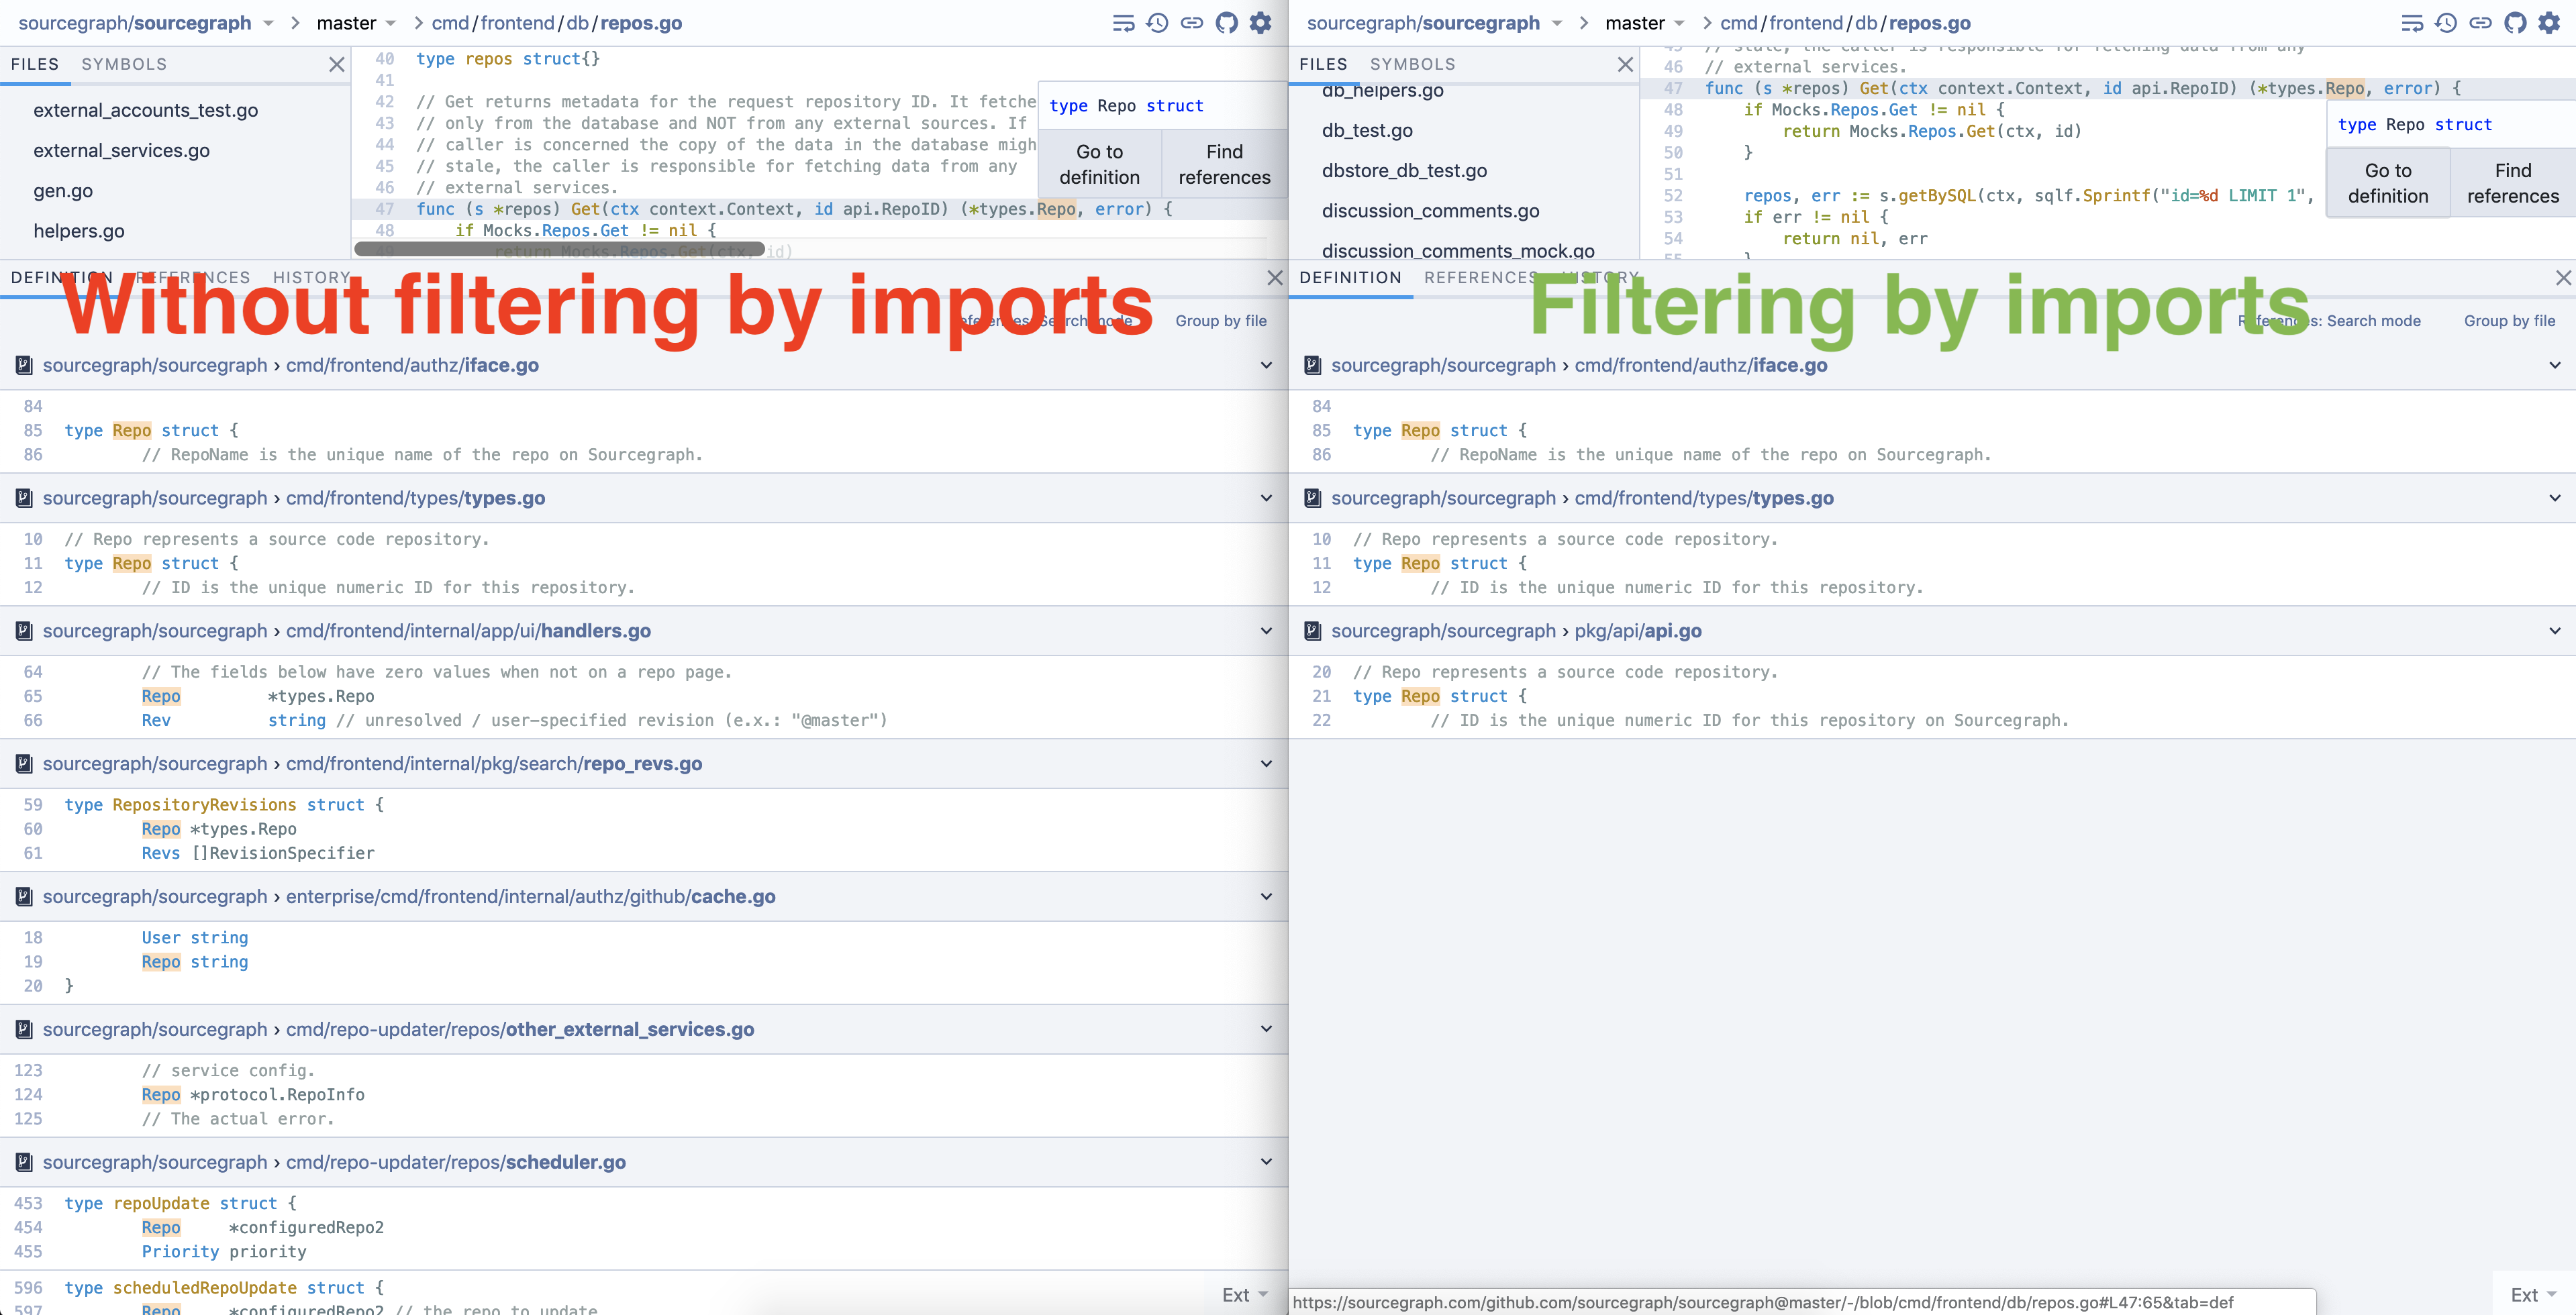Click horizontal scrollbar under left code view
The height and width of the screenshot is (1315, 2576).
coord(560,249)
